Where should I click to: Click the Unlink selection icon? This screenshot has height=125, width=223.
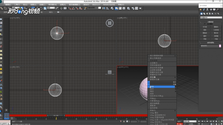click(5, 8)
